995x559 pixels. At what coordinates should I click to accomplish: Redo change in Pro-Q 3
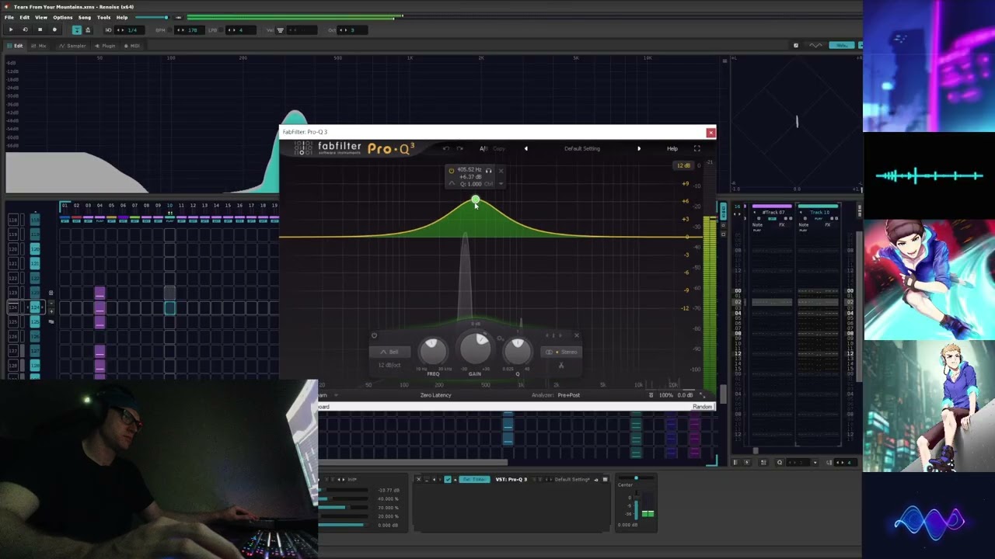(459, 148)
